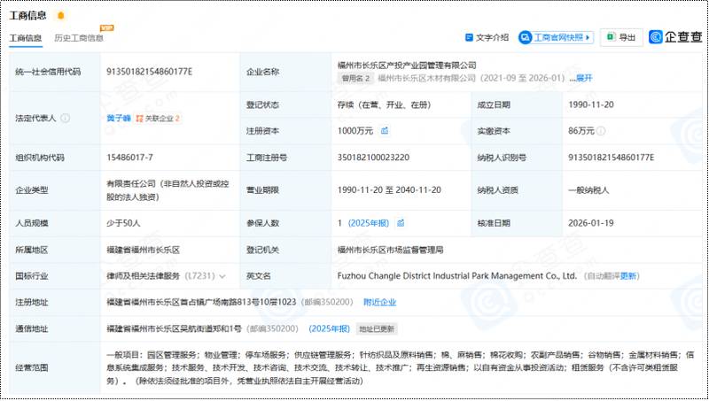Select approval date 2026-01-19
The image size is (709, 401).
pyautogui.click(x=591, y=223)
